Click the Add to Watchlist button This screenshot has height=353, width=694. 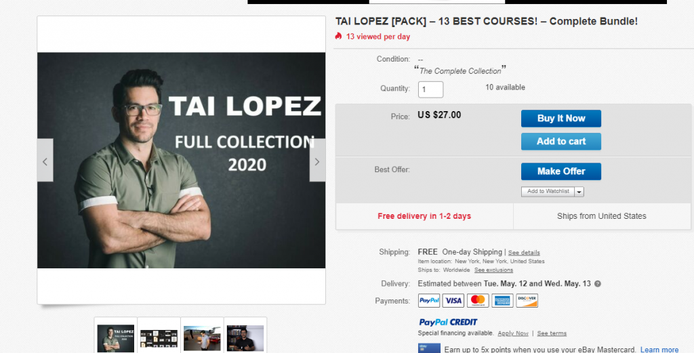pyautogui.click(x=548, y=192)
